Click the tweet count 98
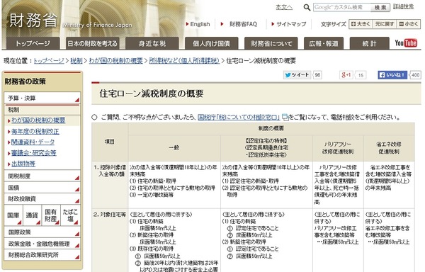The width and height of the screenshot is (425, 272). [x=317, y=75]
